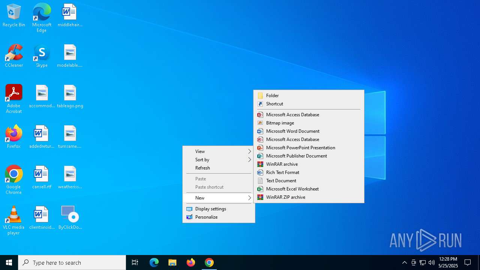Show hidden system tray icons

point(404,262)
